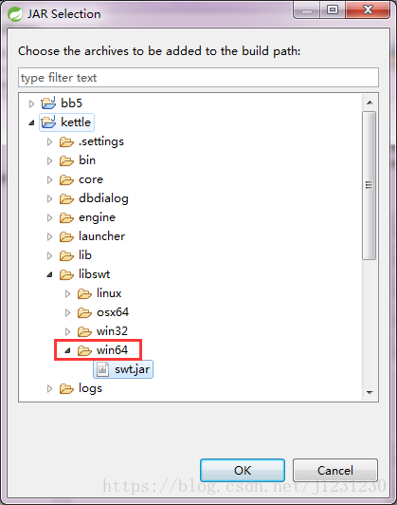The image size is (397, 505).
Task: Expand the .settings folder
Action: point(49,141)
